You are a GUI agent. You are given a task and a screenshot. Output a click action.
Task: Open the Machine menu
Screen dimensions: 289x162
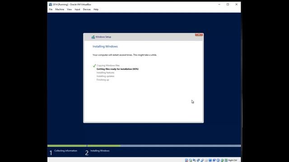tap(60, 9)
